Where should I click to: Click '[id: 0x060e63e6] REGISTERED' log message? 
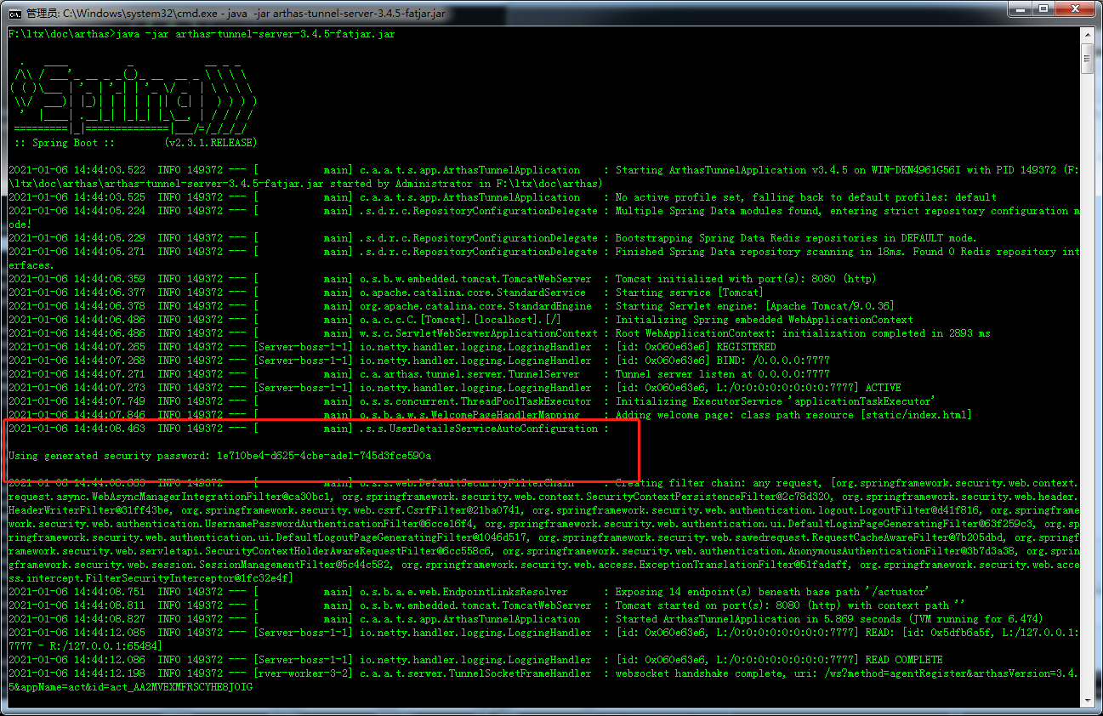pyautogui.click(x=696, y=347)
